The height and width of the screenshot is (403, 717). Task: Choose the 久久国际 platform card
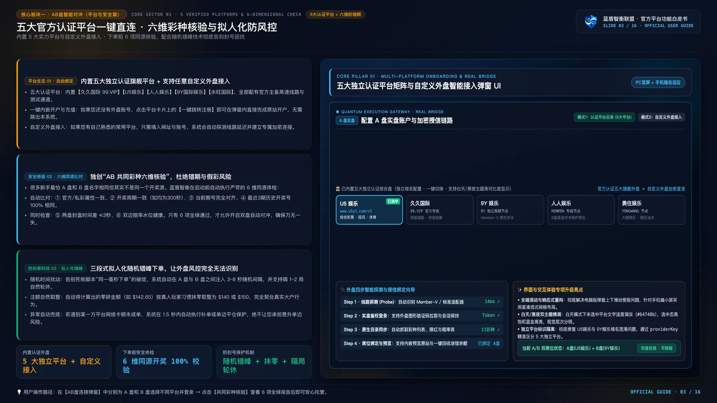440,210
